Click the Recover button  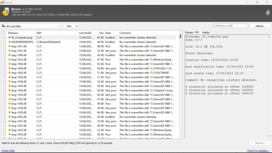[260, 143]
